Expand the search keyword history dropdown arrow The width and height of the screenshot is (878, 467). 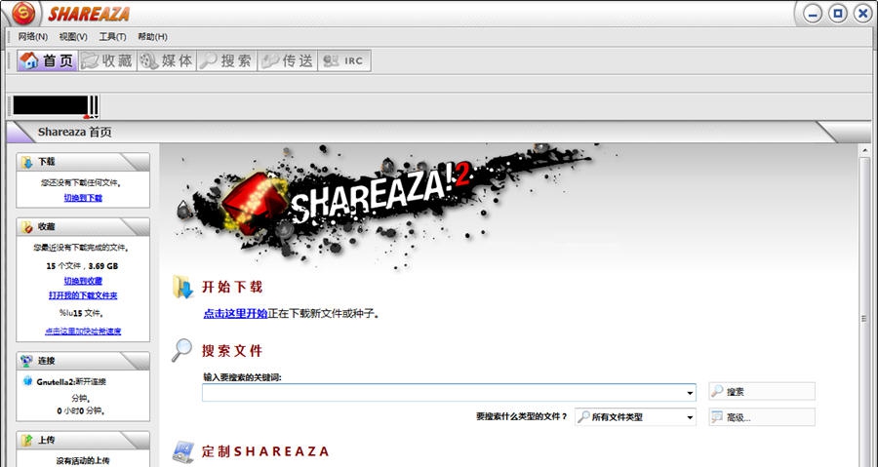coord(690,393)
